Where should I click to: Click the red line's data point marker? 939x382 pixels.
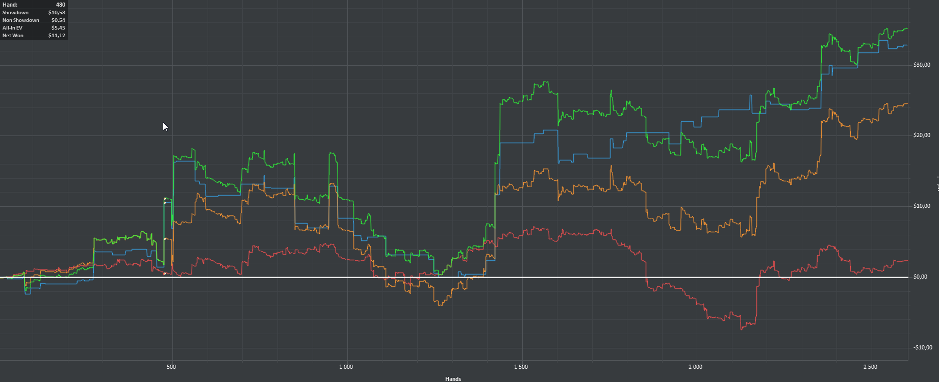[x=165, y=274]
